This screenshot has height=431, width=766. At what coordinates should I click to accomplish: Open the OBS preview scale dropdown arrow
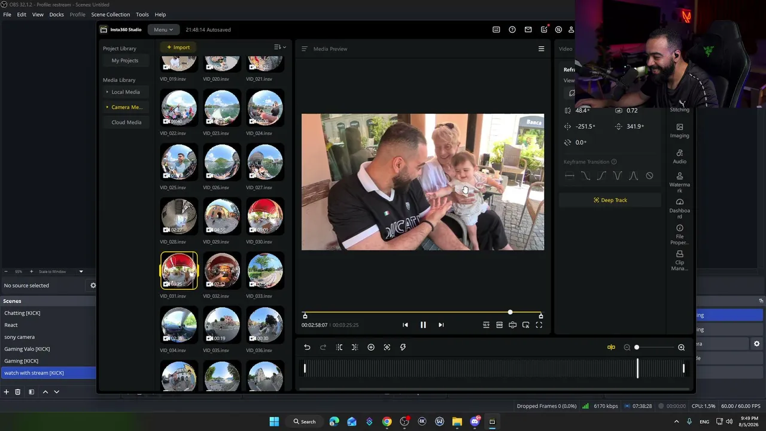coord(81,272)
